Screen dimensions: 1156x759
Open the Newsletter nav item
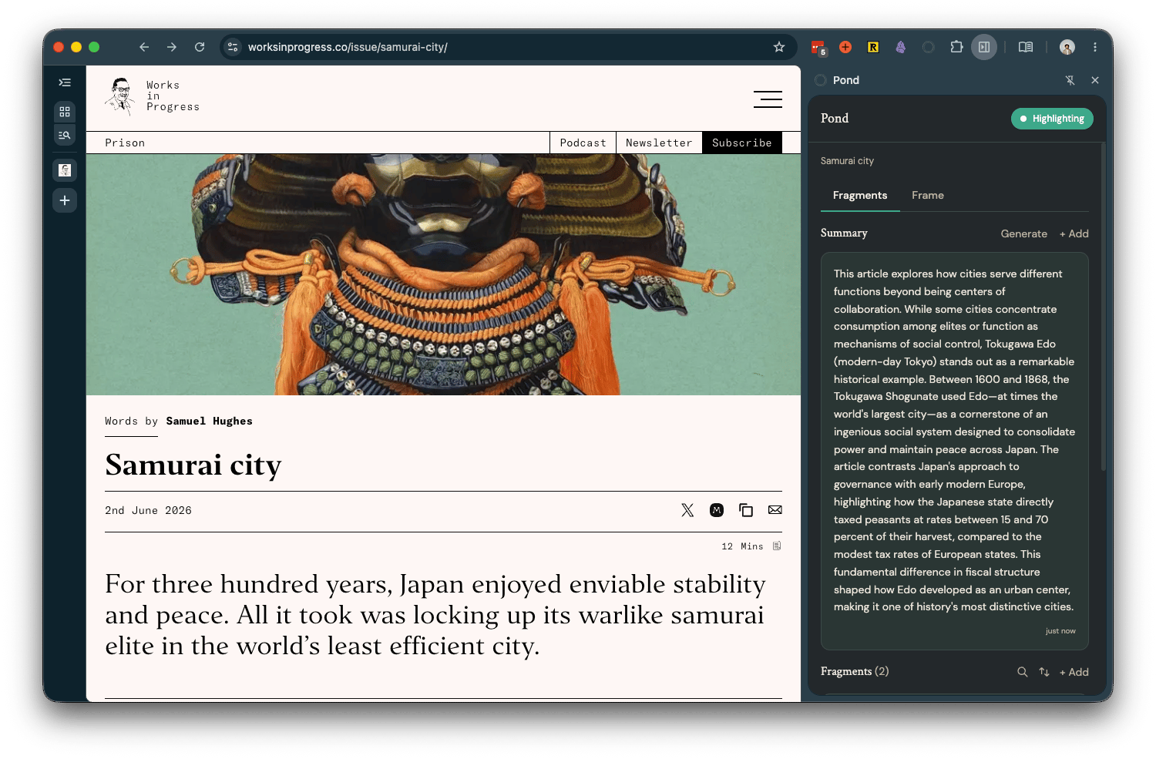pos(659,143)
